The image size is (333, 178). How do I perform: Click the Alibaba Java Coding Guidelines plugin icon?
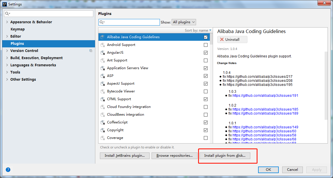pos(103,37)
